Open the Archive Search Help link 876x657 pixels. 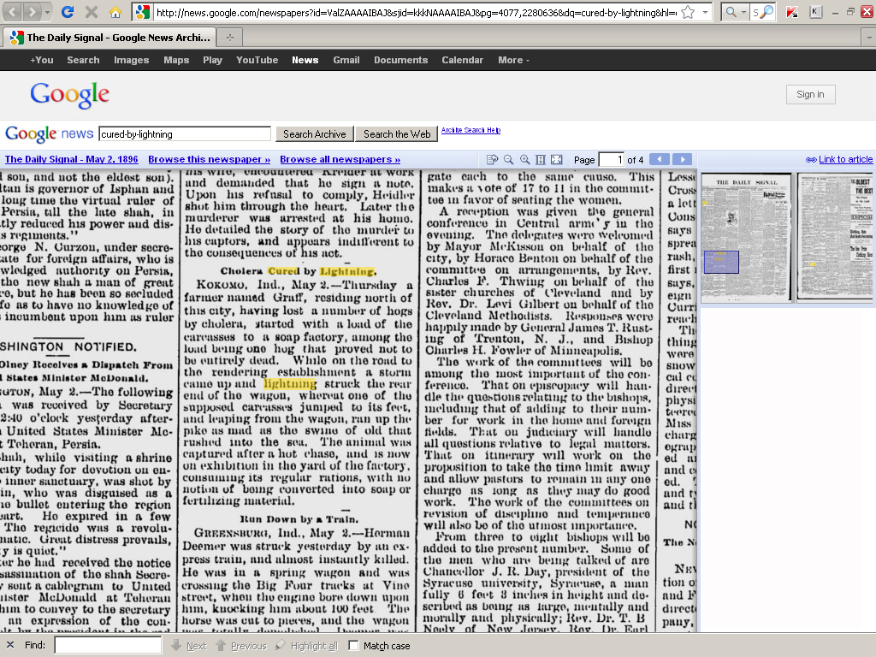click(x=471, y=130)
